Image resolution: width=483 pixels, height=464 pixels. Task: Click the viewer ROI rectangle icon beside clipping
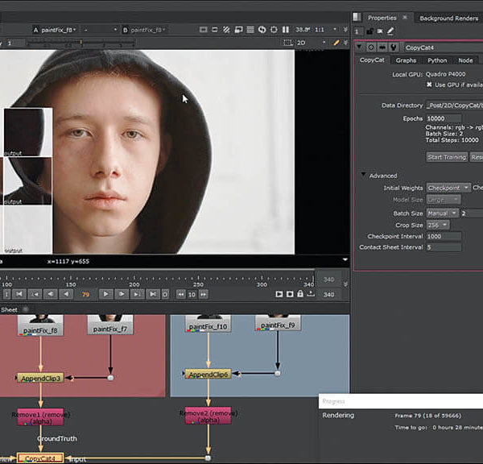point(215,30)
